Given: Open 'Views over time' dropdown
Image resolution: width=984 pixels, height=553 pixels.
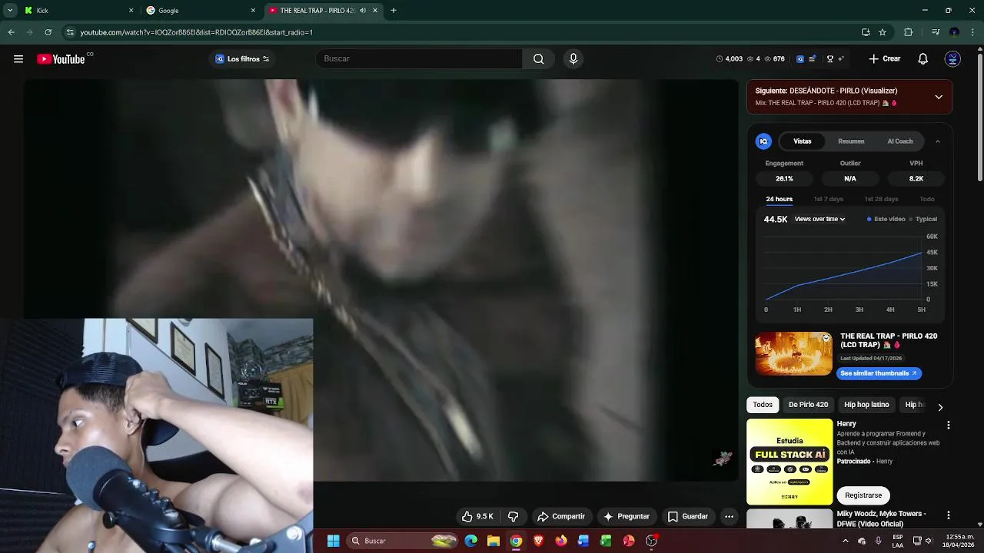Looking at the screenshot, I should (x=820, y=219).
